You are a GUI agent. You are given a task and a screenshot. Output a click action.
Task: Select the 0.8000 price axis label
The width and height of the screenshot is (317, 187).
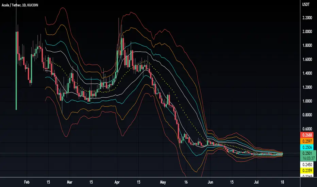click(307, 115)
